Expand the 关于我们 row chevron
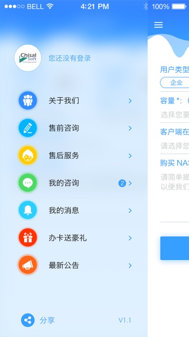The image size is (189, 337). pyautogui.click(x=130, y=101)
